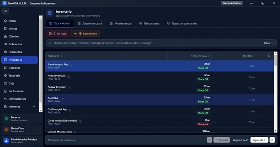Open the Productos section

(19, 52)
